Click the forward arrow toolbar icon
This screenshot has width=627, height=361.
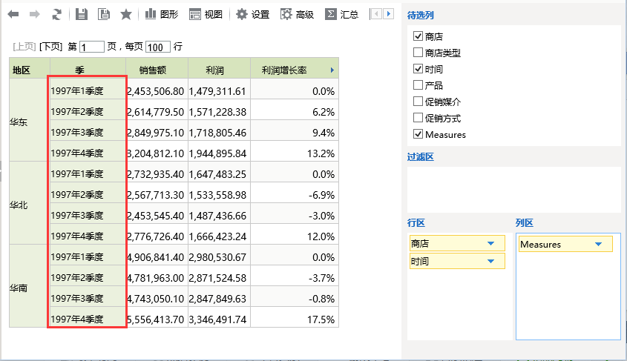[x=35, y=14]
